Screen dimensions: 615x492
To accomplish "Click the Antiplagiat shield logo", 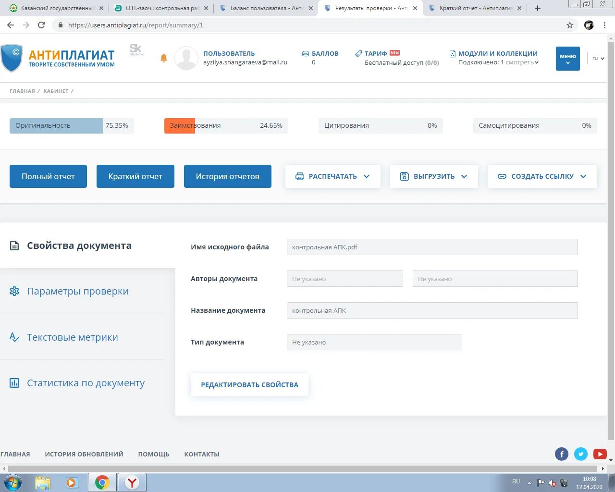I will click(12, 58).
